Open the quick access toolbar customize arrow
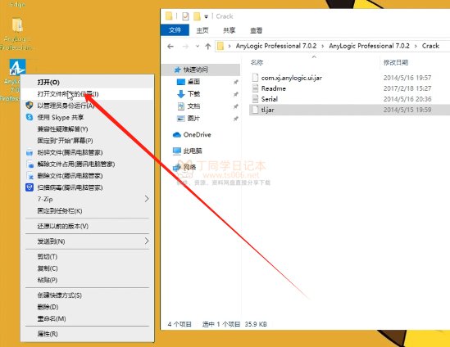The height and width of the screenshot is (347, 450). tap(206, 16)
